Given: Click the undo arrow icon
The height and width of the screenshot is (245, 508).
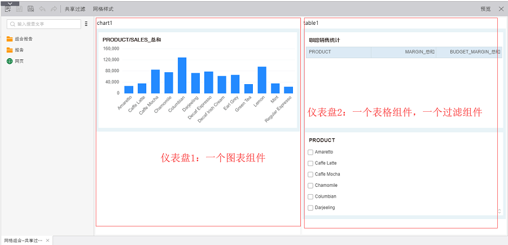Looking at the screenshot, I should pos(42,9).
